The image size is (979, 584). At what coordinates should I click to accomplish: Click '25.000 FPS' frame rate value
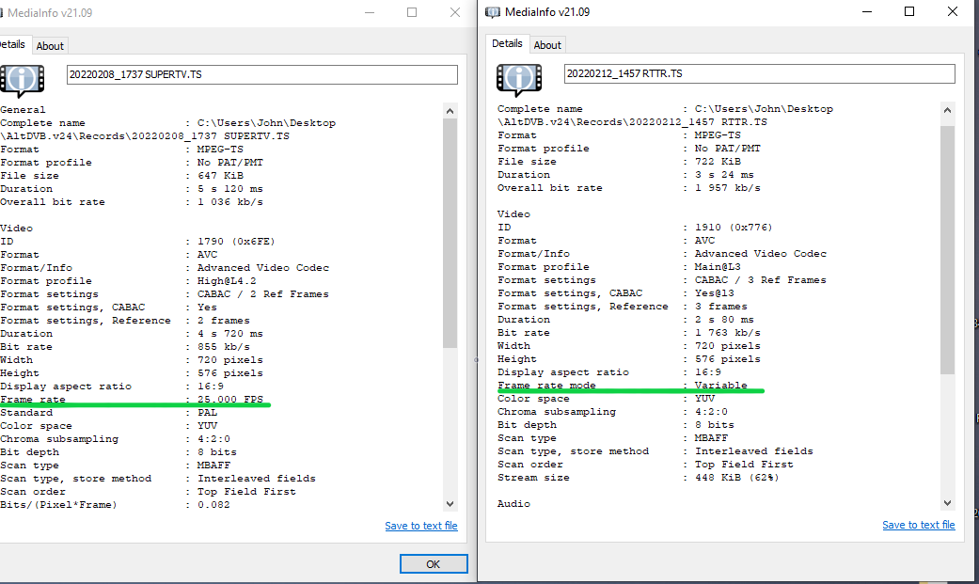click(230, 399)
